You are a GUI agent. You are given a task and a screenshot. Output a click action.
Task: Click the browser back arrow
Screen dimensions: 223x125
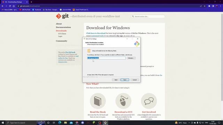[2, 6]
